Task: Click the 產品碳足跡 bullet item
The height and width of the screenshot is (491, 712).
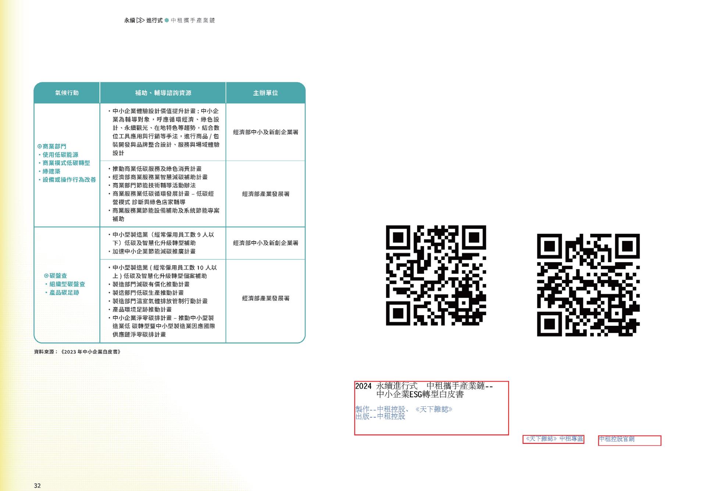Action: pos(64,293)
